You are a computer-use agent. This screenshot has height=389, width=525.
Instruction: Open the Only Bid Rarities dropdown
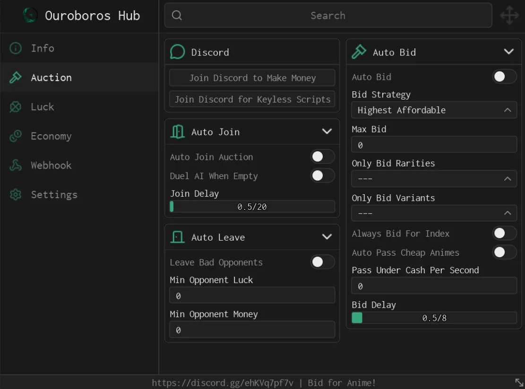coord(434,179)
